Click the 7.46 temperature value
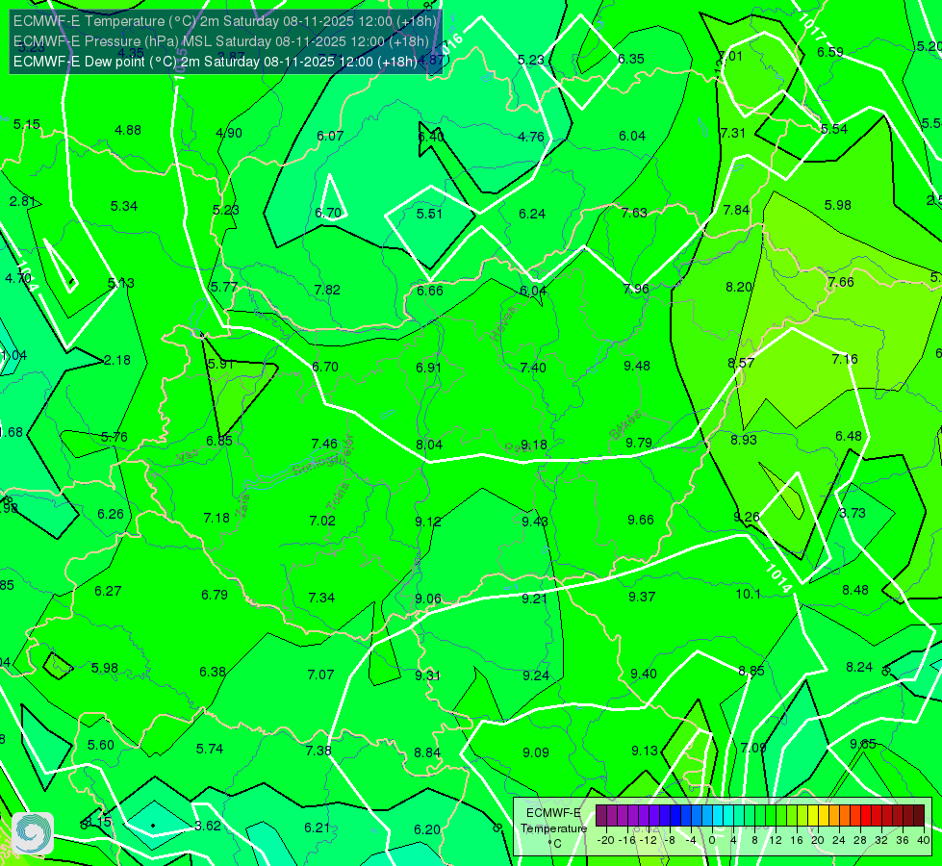 pos(324,444)
